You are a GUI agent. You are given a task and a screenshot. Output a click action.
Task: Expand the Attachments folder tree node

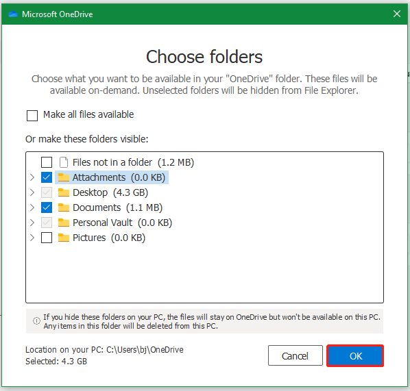(x=32, y=177)
